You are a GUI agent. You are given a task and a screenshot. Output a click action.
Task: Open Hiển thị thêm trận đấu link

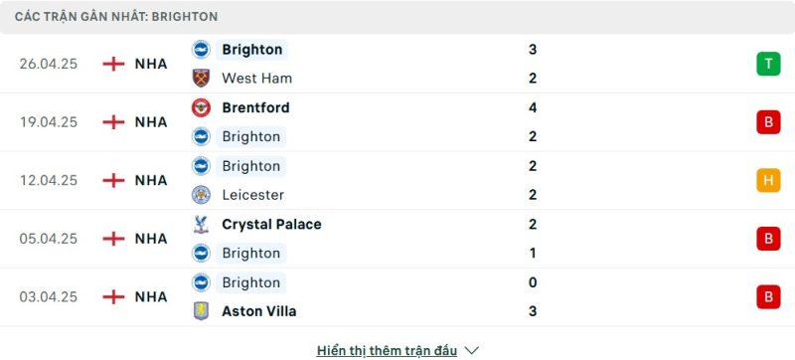[x=387, y=350]
